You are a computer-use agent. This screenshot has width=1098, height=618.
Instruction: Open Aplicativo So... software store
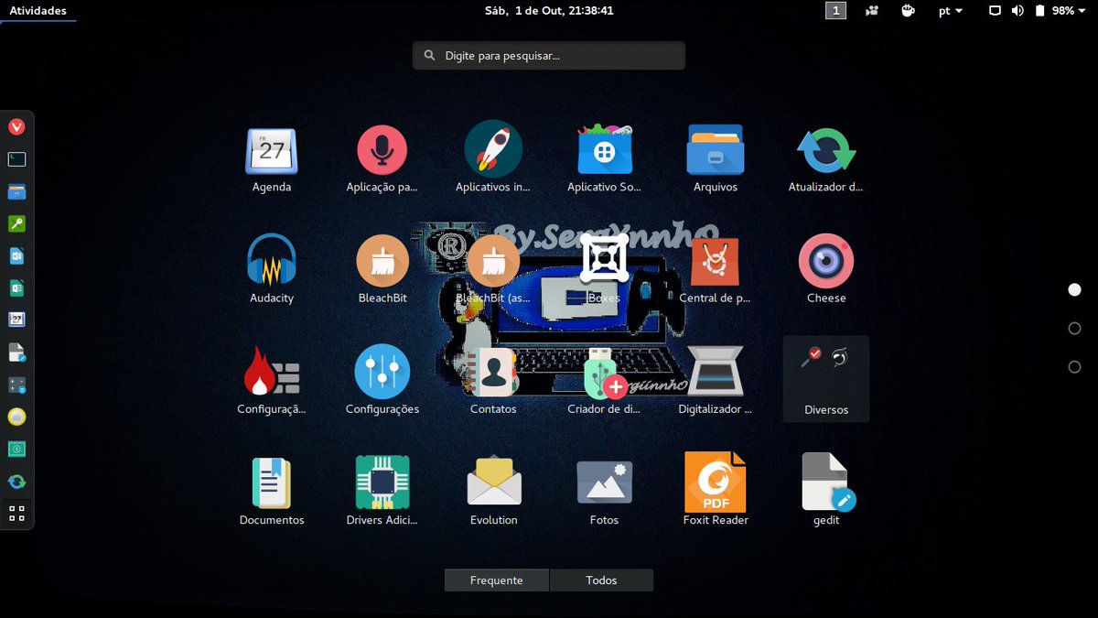604,151
